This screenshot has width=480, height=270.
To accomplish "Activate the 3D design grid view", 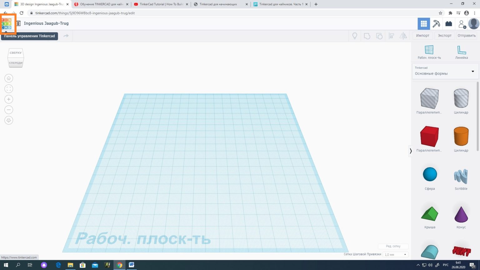I will [x=423, y=24].
